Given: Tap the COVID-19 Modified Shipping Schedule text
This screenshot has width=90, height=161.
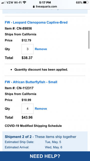Looking at the screenshot, I should click(33, 126).
